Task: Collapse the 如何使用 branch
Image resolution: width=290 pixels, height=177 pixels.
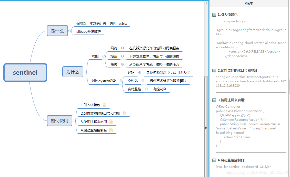Action: pos(74,121)
